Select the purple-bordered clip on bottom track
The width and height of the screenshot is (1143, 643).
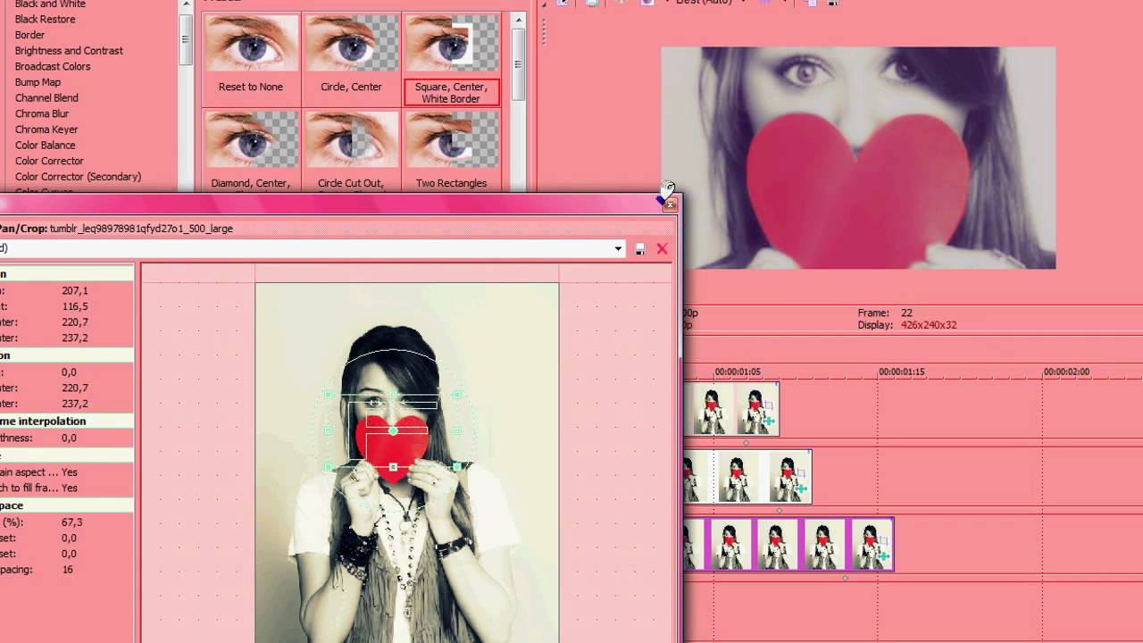click(x=788, y=545)
